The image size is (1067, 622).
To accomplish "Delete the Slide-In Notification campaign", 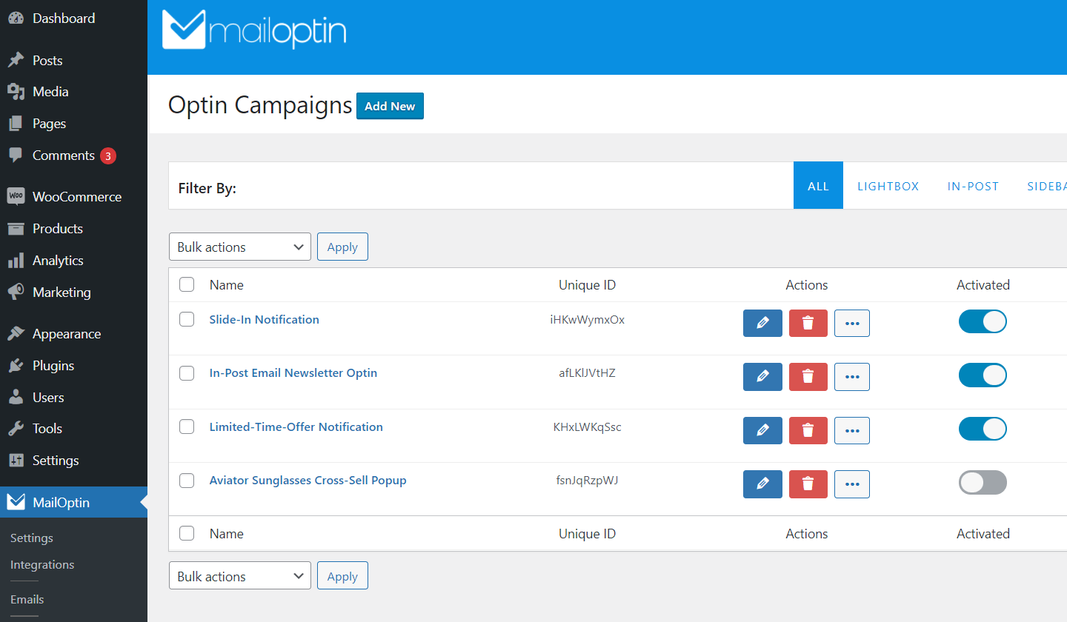I will point(808,323).
